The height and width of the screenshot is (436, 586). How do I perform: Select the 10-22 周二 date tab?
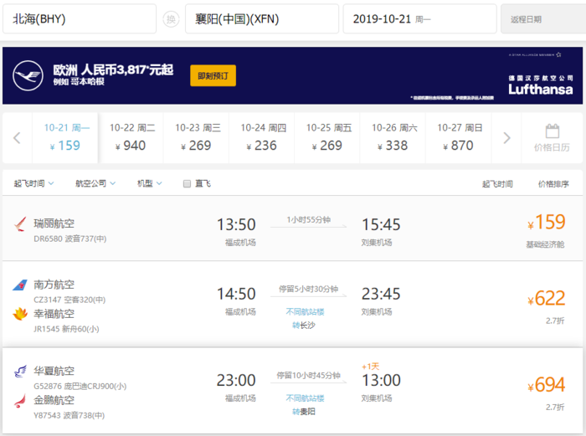coord(131,136)
